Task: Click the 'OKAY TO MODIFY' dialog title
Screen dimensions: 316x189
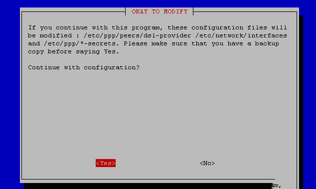Action: (159, 11)
